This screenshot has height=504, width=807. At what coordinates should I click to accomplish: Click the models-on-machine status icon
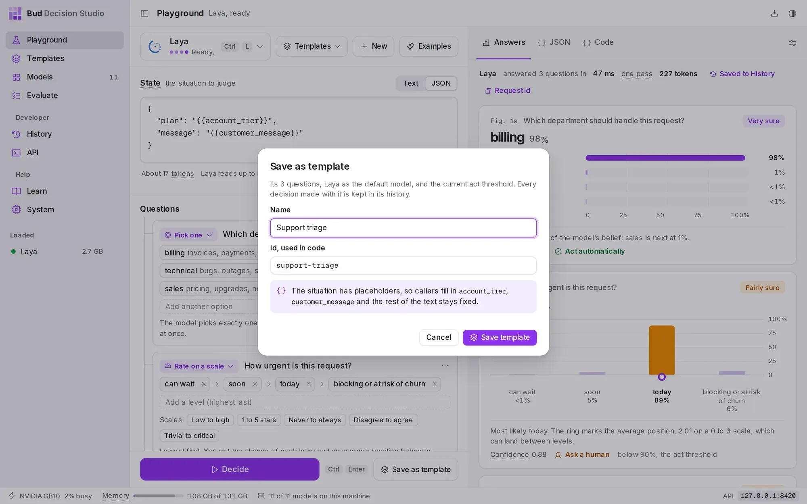pos(261,496)
